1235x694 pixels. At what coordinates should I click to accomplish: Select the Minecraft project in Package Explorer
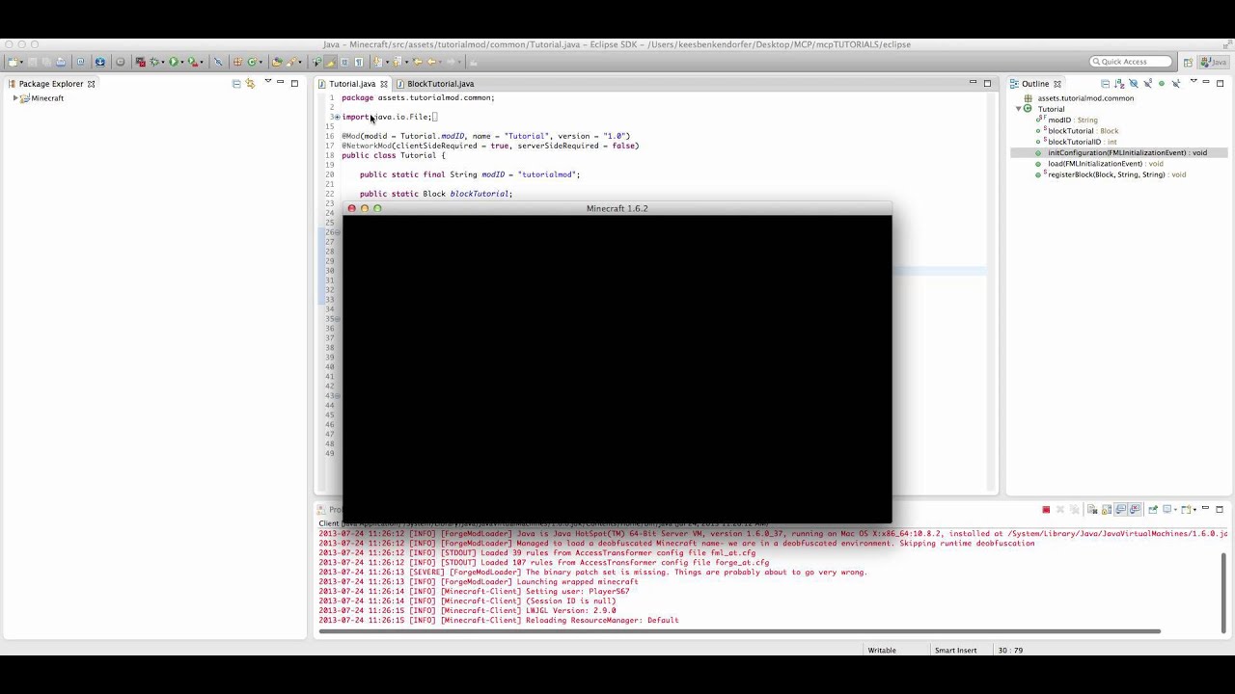(x=47, y=98)
